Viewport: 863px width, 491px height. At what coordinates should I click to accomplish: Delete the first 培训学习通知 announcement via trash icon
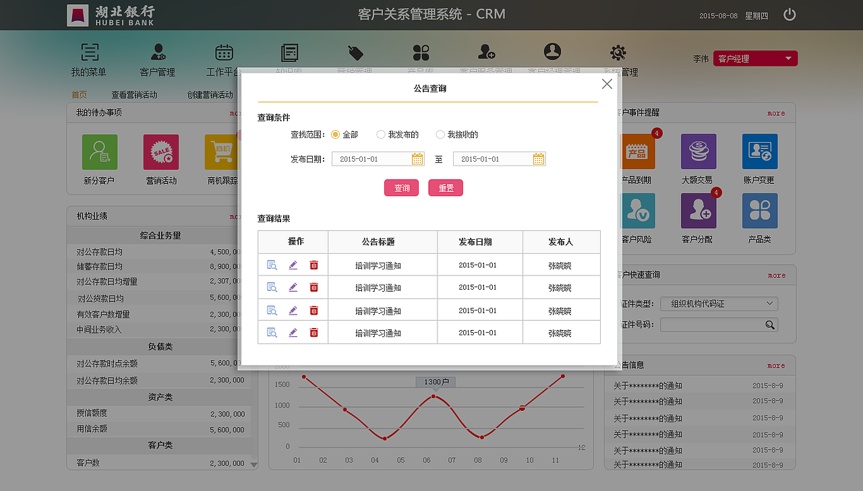coord(314,265)
